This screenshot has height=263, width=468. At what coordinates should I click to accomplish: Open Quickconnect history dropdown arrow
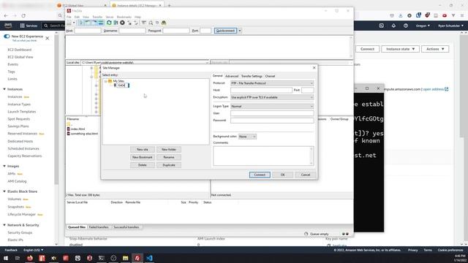(239, 31)
